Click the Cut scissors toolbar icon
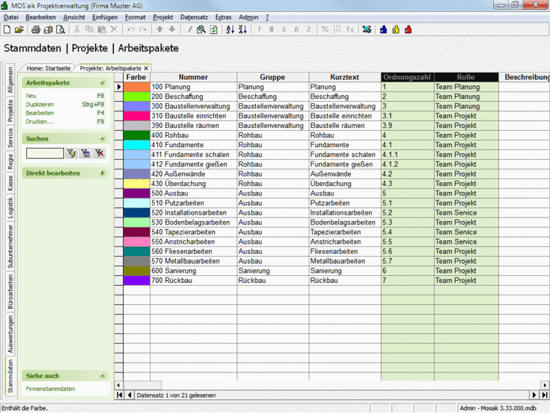The image size is (550, 413). coord(77,30)
